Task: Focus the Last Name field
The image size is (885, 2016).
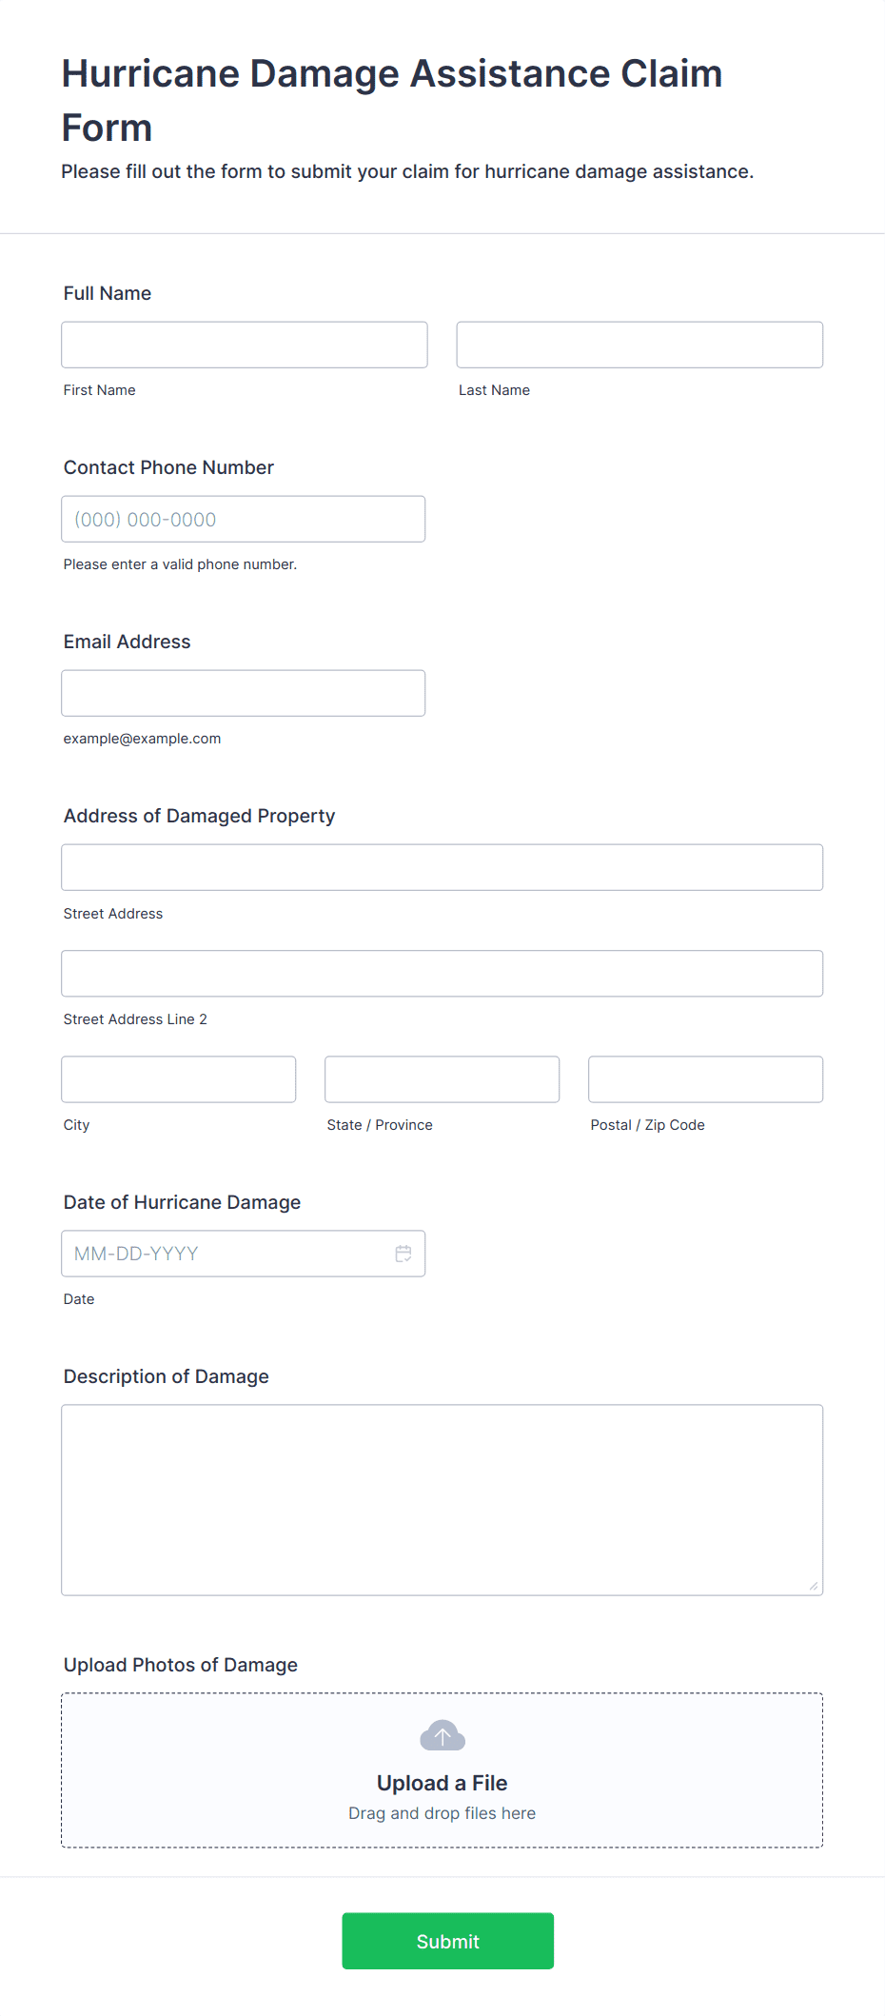Action: (639, 345)
